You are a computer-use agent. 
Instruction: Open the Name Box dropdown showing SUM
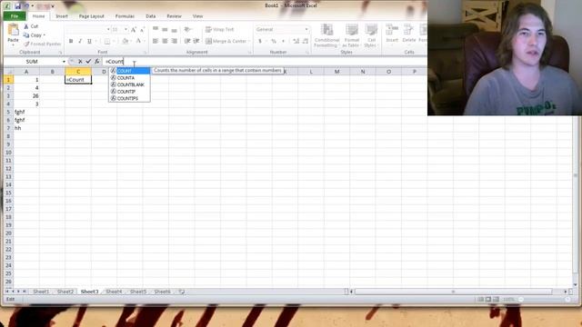[x=64, y=62]
